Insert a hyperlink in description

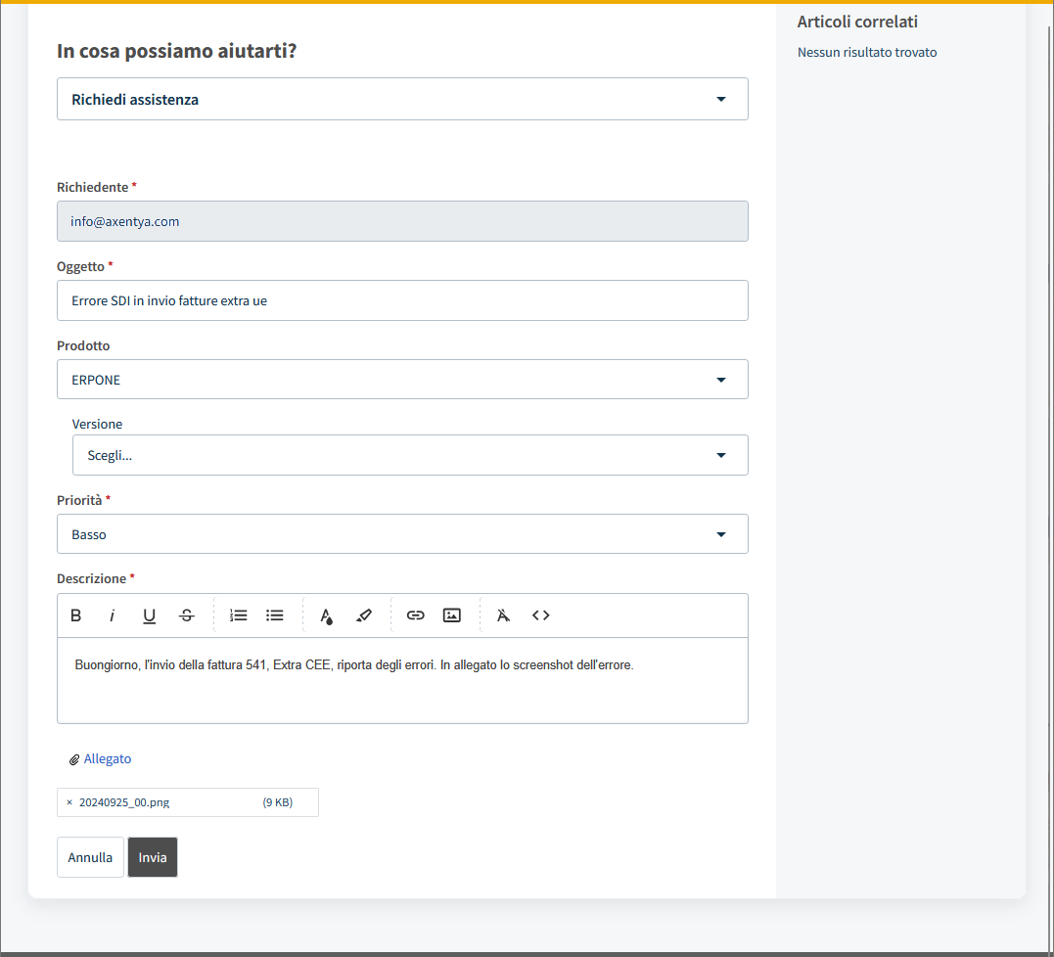tap(416, 615)
